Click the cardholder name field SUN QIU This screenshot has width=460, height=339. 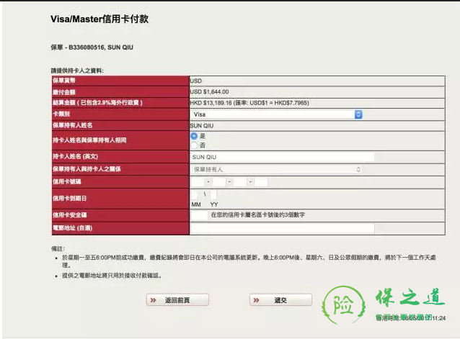282,157
